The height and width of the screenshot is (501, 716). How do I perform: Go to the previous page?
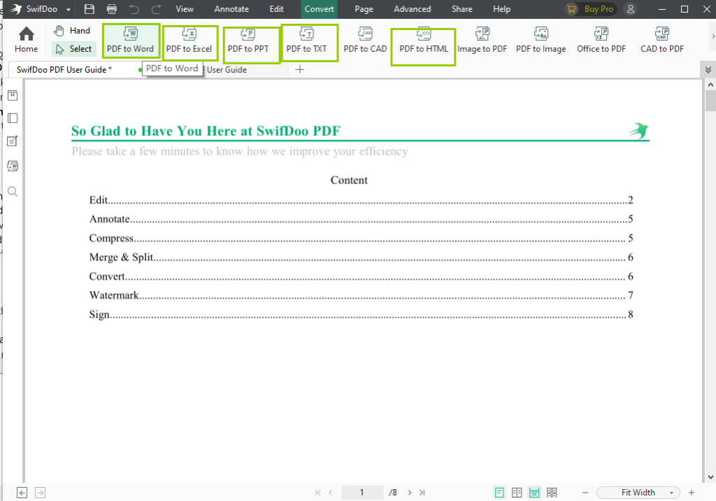tap(331, 493)
